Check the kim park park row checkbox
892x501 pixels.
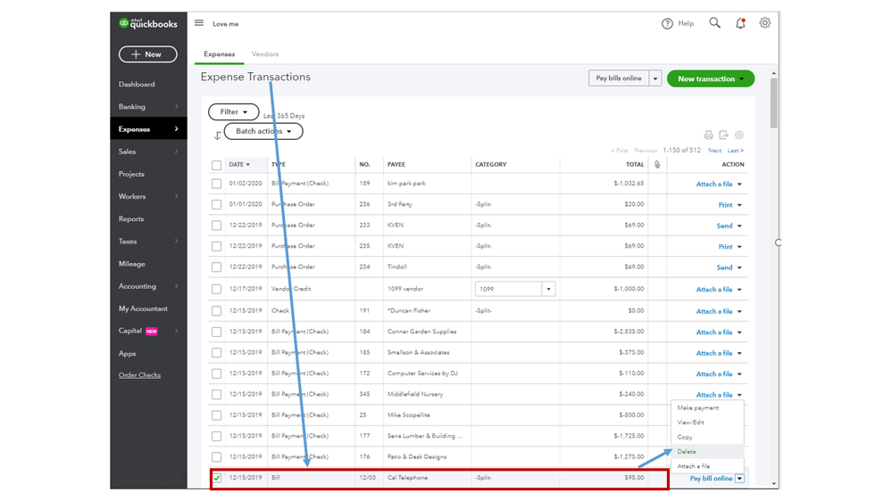point(216,184)
